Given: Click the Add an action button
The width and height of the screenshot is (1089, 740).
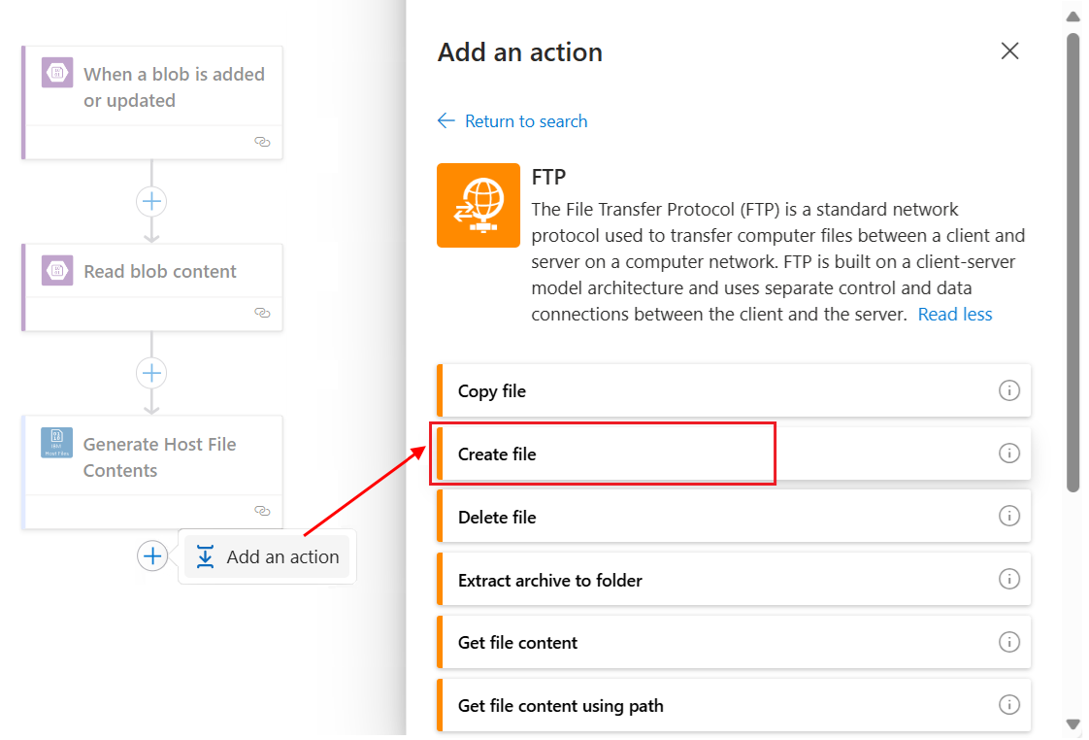Looking at the screenshot, I should point(268,557).
